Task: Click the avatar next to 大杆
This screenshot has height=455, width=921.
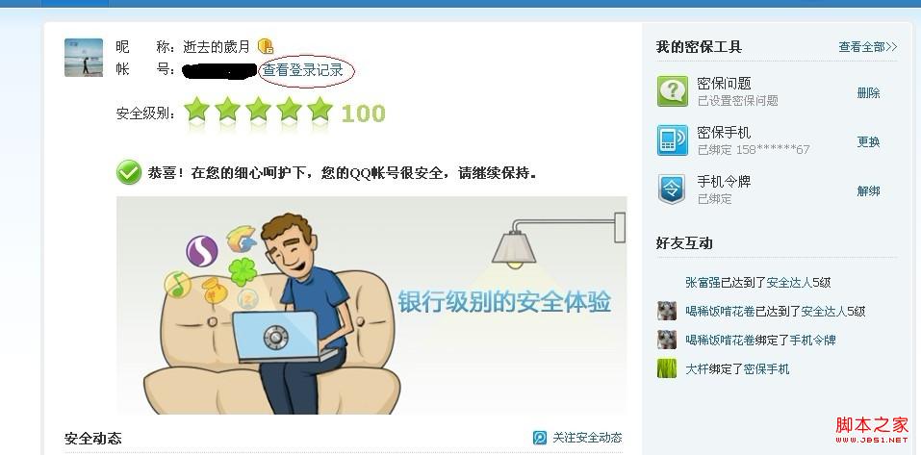Action: [667, 368]
